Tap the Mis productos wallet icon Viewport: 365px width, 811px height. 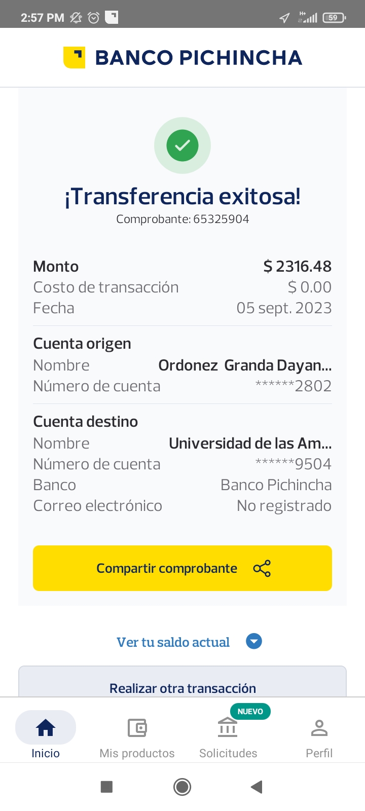coord(137,728)
